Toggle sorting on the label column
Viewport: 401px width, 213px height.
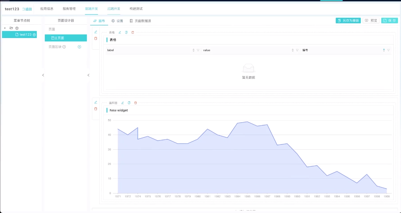193,50
